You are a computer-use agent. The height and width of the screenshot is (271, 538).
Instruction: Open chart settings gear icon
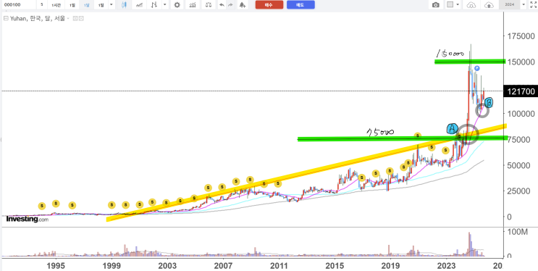pyautogui.click(x=177, y=5)
